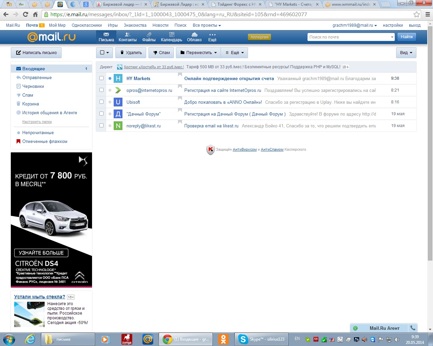Select the HY Markets message checkbox
The height and width of the screenshot is (346, 433).
coord(101,78)
